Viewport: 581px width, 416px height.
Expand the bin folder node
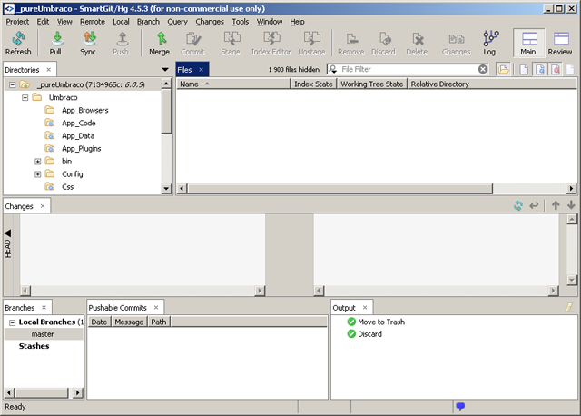[38, 161]
